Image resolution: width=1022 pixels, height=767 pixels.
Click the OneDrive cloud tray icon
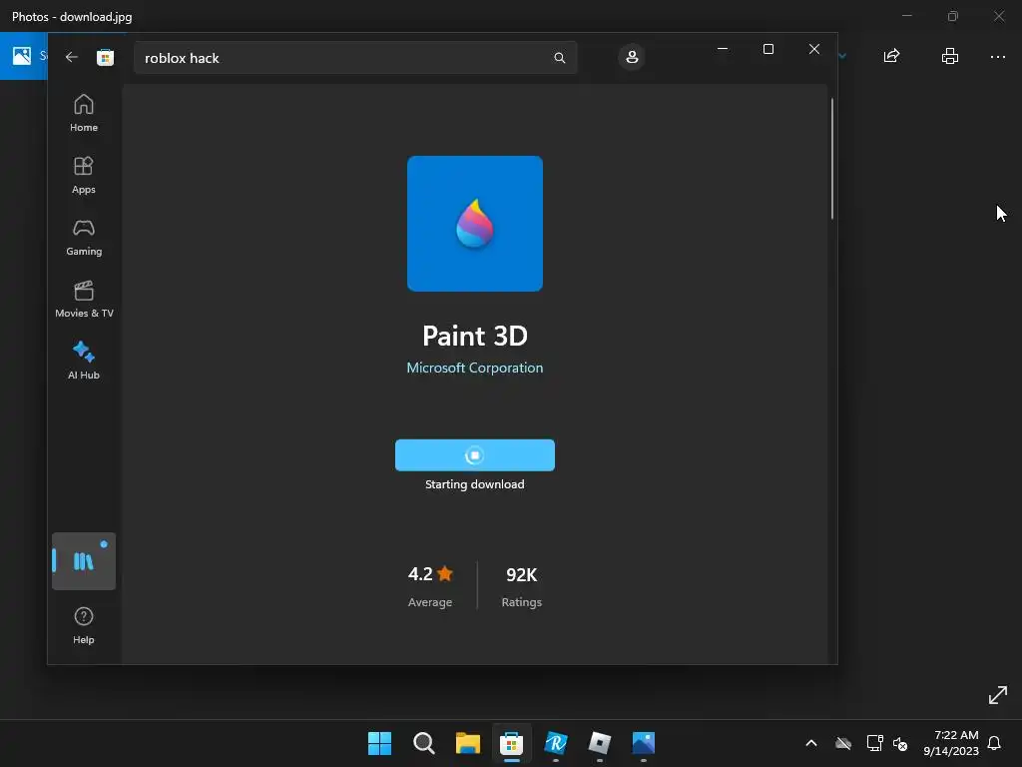[843, 743]
